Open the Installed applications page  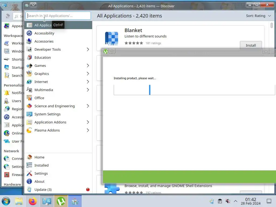pyautogui.click(x=58, y=165)
